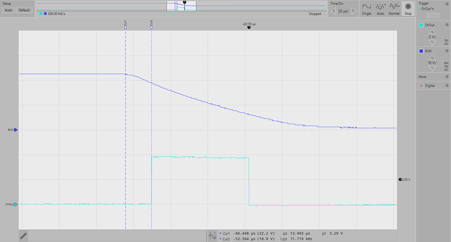Toggle the BrWi channel color box
The height and width of the screenshot is (242, 451).
(421, 51)
